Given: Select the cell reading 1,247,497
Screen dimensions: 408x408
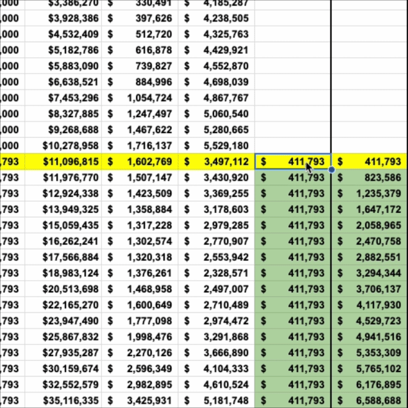Looking at the screenshot, I should [140, 114].
